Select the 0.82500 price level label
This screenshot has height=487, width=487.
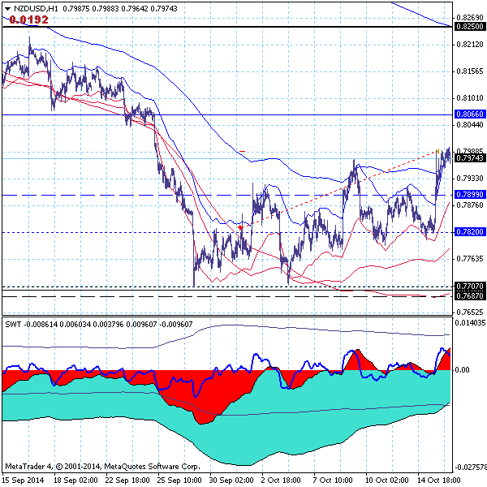tap(470, 27)
